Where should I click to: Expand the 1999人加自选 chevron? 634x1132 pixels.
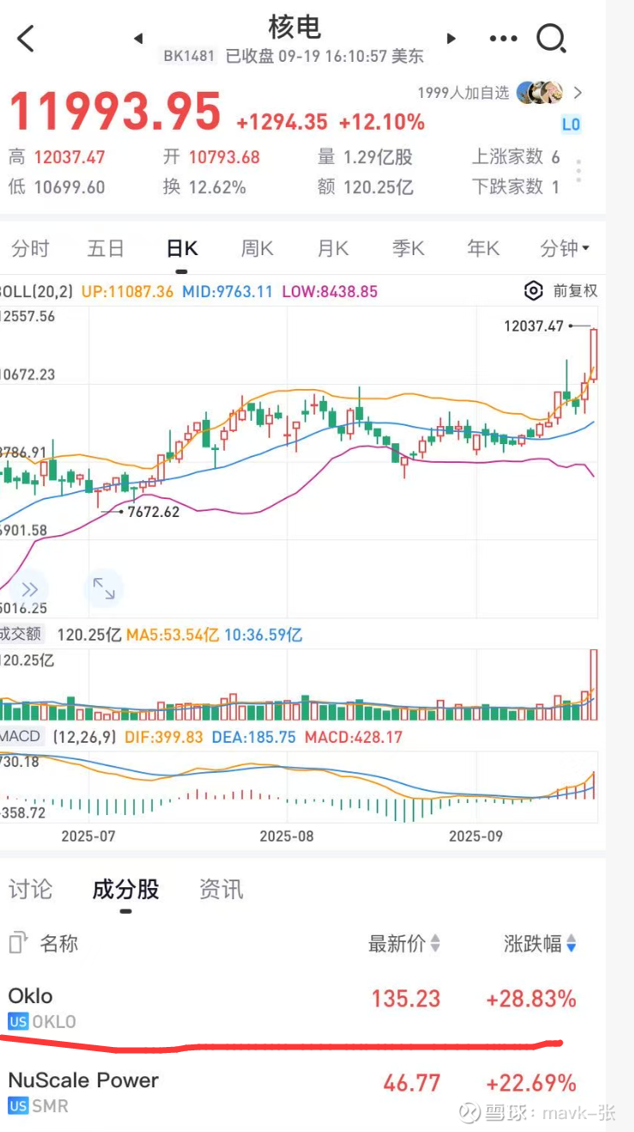(x=578, y=93)
